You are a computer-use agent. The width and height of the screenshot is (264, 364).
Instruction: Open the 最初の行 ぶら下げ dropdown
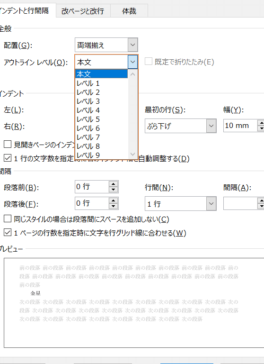click(x=211, y=126)
